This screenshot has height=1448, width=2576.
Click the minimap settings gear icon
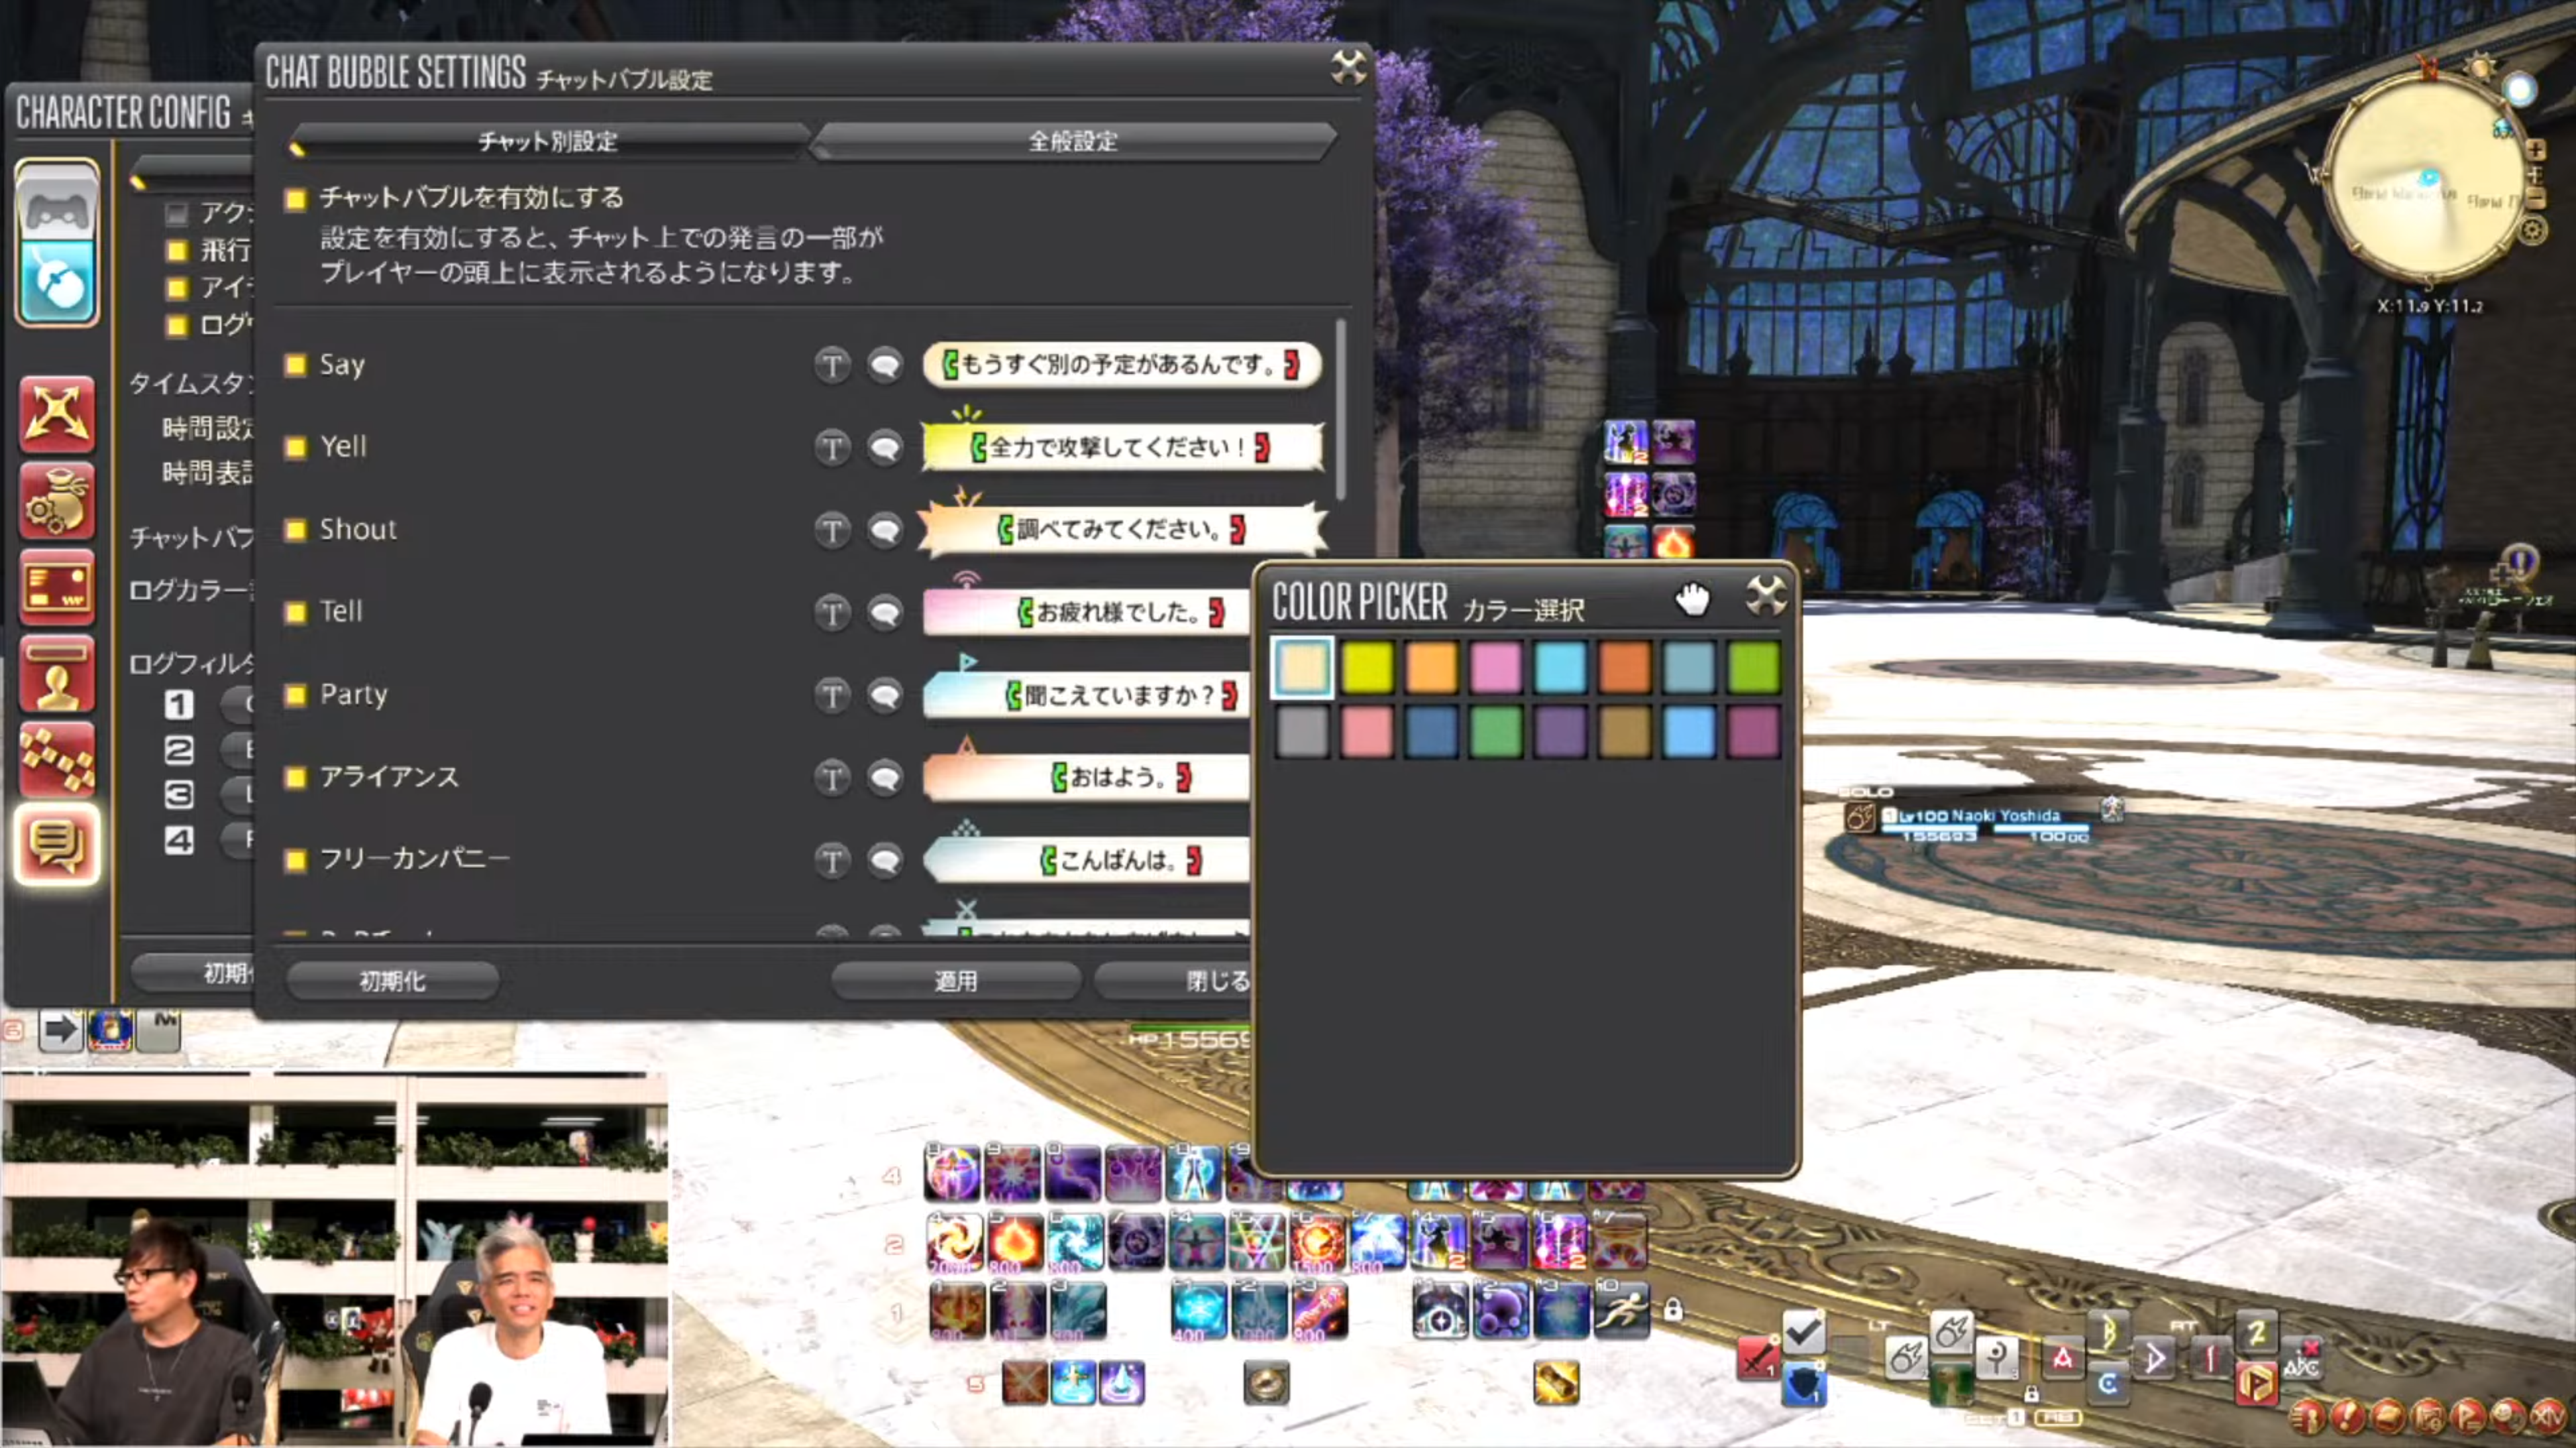pos(2533,231)
